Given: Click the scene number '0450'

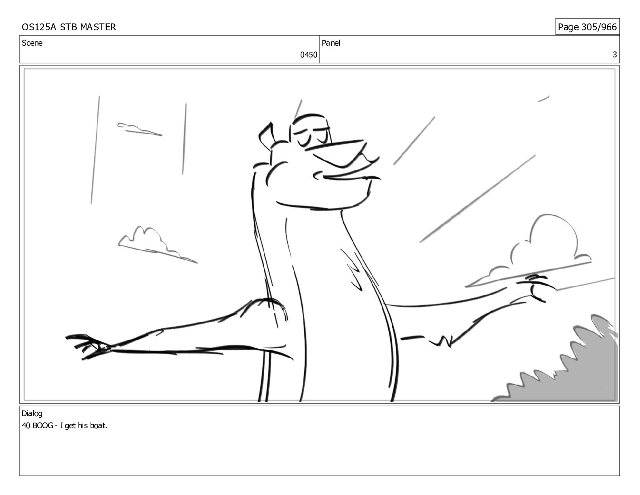Looking at the screenshot, I should (309, 55).
